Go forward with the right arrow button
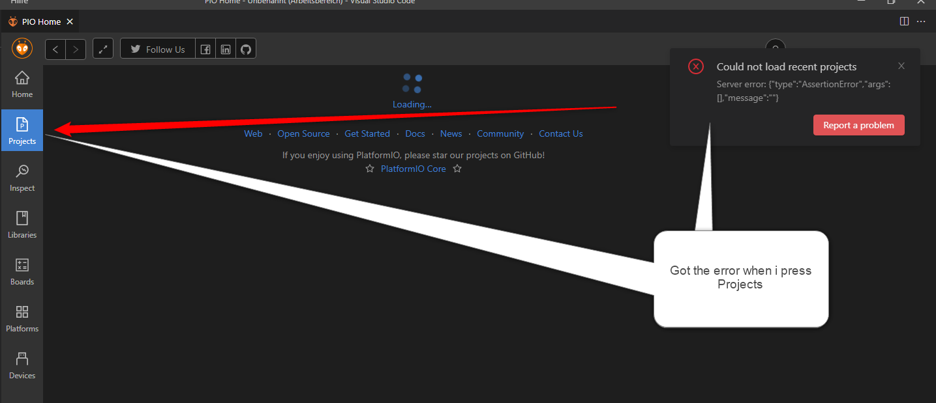This screenshot has width=936, height=403. coord(76,49)
